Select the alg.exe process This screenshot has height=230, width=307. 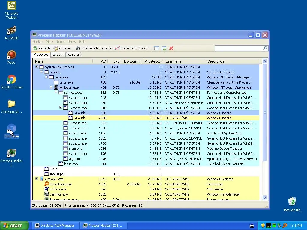tap(146, 159)
